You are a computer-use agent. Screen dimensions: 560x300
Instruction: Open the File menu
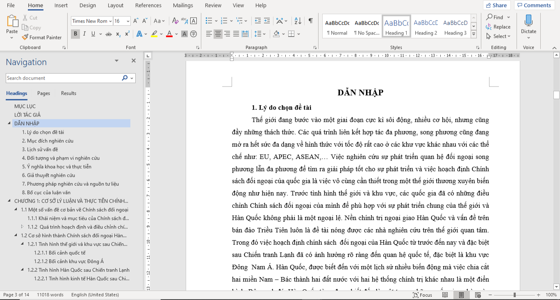[x=11, y=5]
